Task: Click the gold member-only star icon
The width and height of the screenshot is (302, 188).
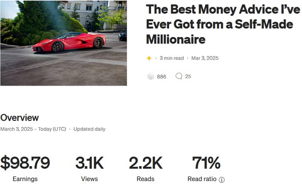Action: [149, 58]
